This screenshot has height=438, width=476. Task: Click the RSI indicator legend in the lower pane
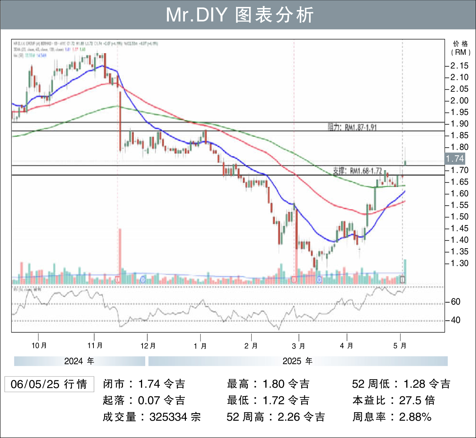coord(28,289)
